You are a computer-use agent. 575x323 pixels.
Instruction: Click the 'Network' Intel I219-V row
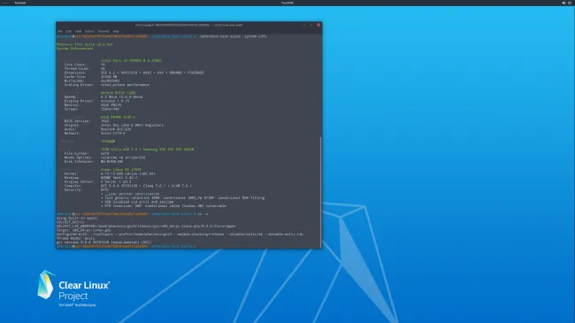95,134
